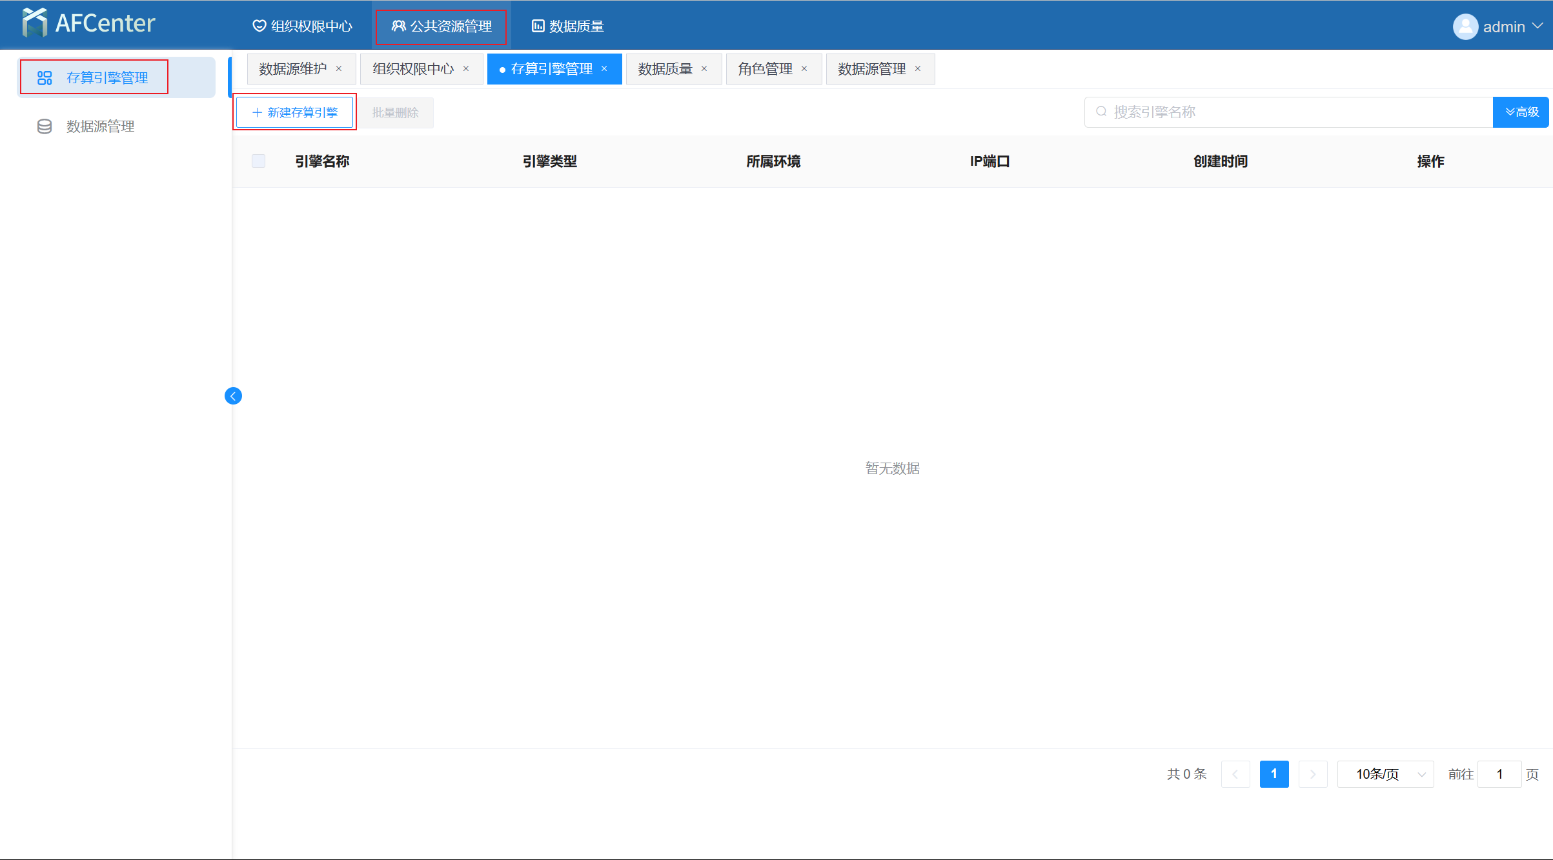Close the 数据质量 tab

(x=704, y=69)
